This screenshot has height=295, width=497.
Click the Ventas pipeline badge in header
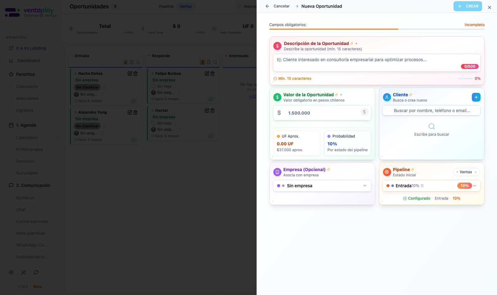[186, 7]
